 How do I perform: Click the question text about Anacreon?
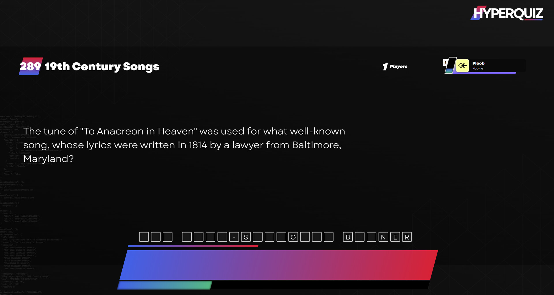pyautogui.click(x=184, y=145)
